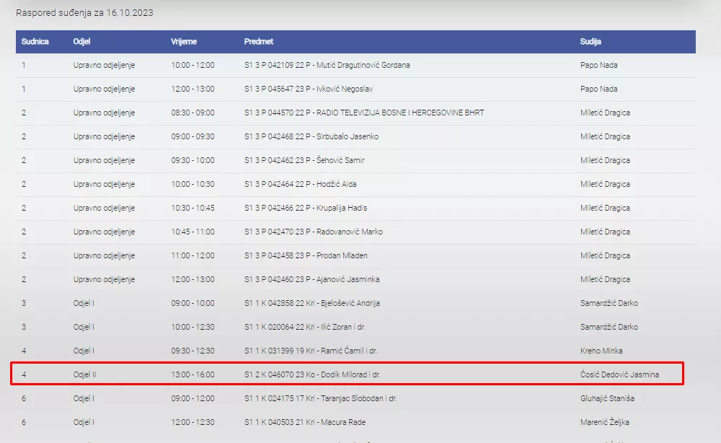Click the Sudija column header
Image resolution: width=721 pixels, height=443 pixels.
click(590, 42)
